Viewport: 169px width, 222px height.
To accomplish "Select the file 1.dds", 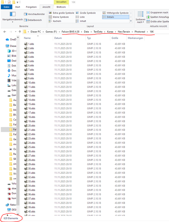I will click(29, 44).
